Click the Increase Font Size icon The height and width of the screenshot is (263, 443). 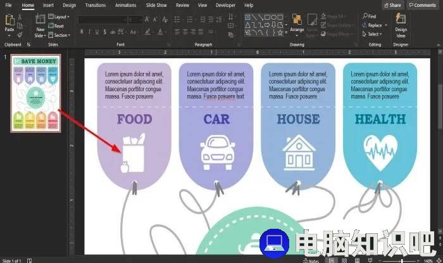[x=147, y=20]
